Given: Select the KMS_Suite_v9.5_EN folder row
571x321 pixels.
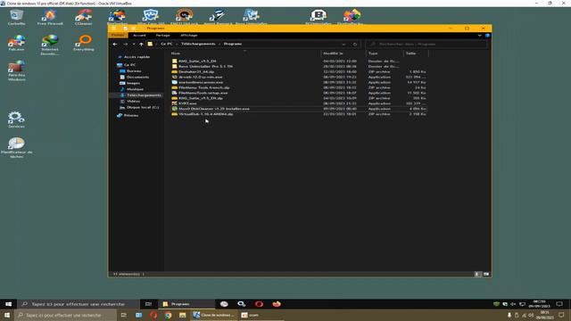Looking at the screenshot, I should [x=299, y=62].
